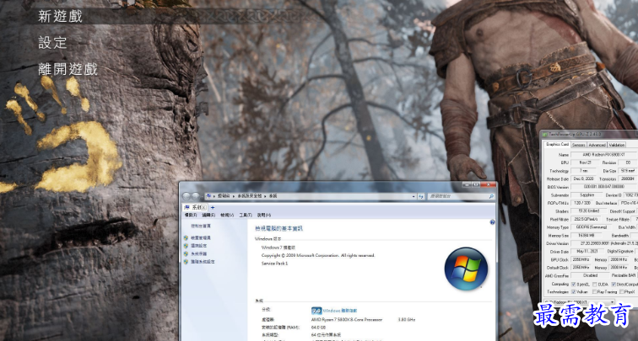Click the Release Date value Dec 8, 2020
This screenshot has height=341, width=638.
pyautogui.click(x=584, y=178)
